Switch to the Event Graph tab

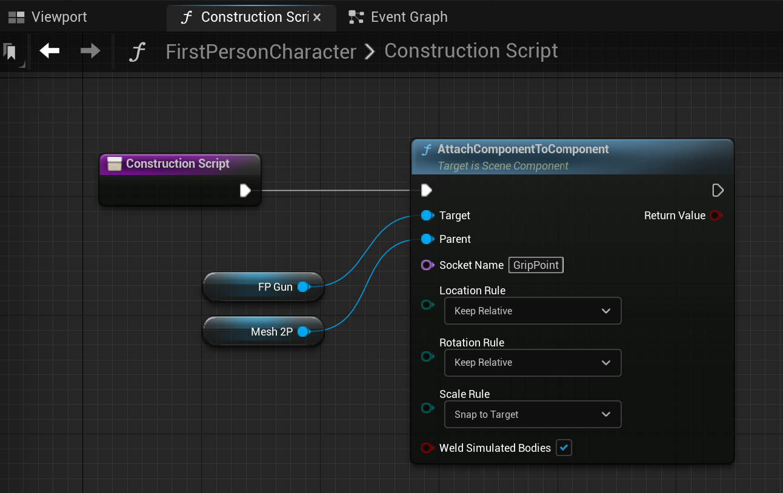click(x=399, y=17)
